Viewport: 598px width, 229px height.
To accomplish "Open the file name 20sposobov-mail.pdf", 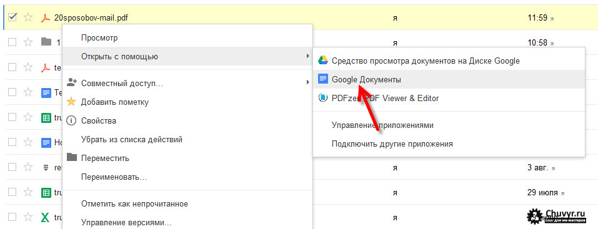I will 91,17.
